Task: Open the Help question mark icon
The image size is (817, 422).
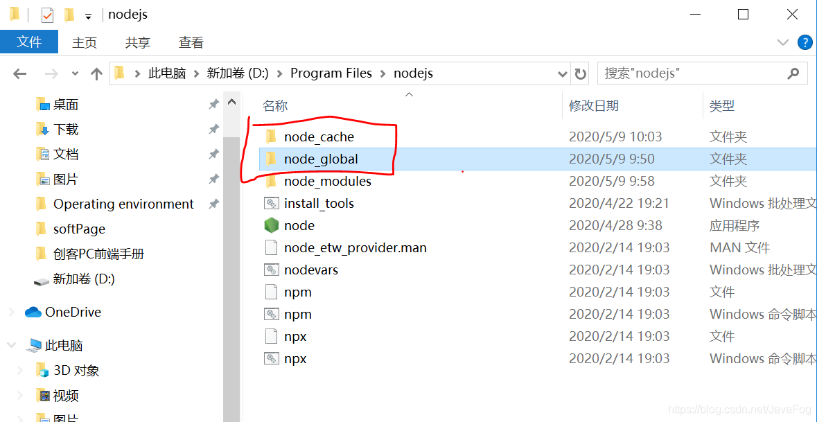Action: pos(805,42)
